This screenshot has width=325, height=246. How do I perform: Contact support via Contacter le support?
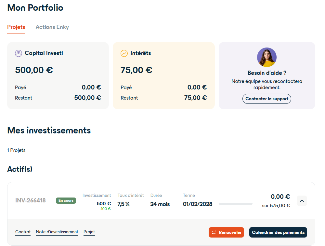tap(267, 99)
